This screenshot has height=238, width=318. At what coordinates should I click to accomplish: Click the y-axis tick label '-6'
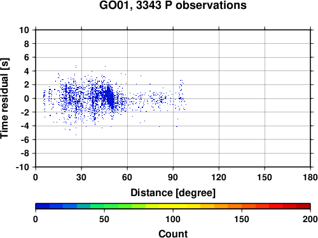coord(25,140)
